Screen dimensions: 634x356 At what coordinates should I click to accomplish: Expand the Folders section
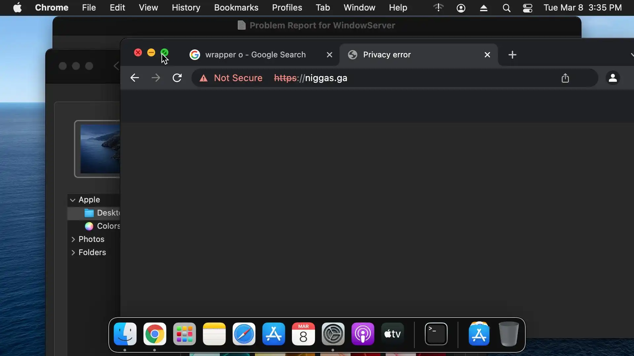click(x=73, y=252)
